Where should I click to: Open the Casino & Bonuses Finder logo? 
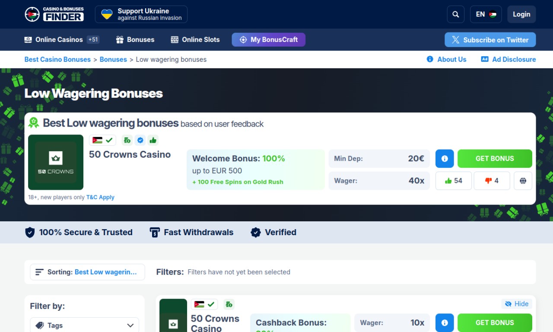(x=54, y=14)
